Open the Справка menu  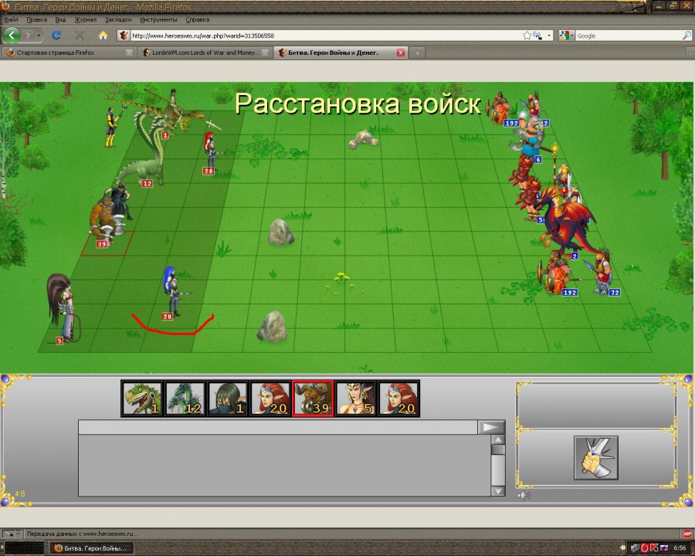[197, 19]
